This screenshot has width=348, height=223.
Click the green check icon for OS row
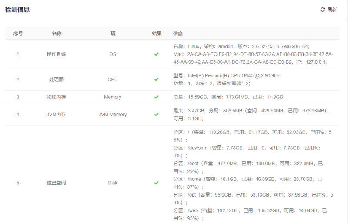pos(156,54)
